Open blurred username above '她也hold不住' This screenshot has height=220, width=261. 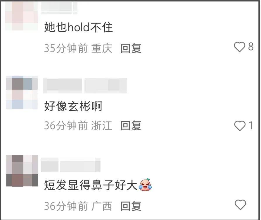(59, 8)
